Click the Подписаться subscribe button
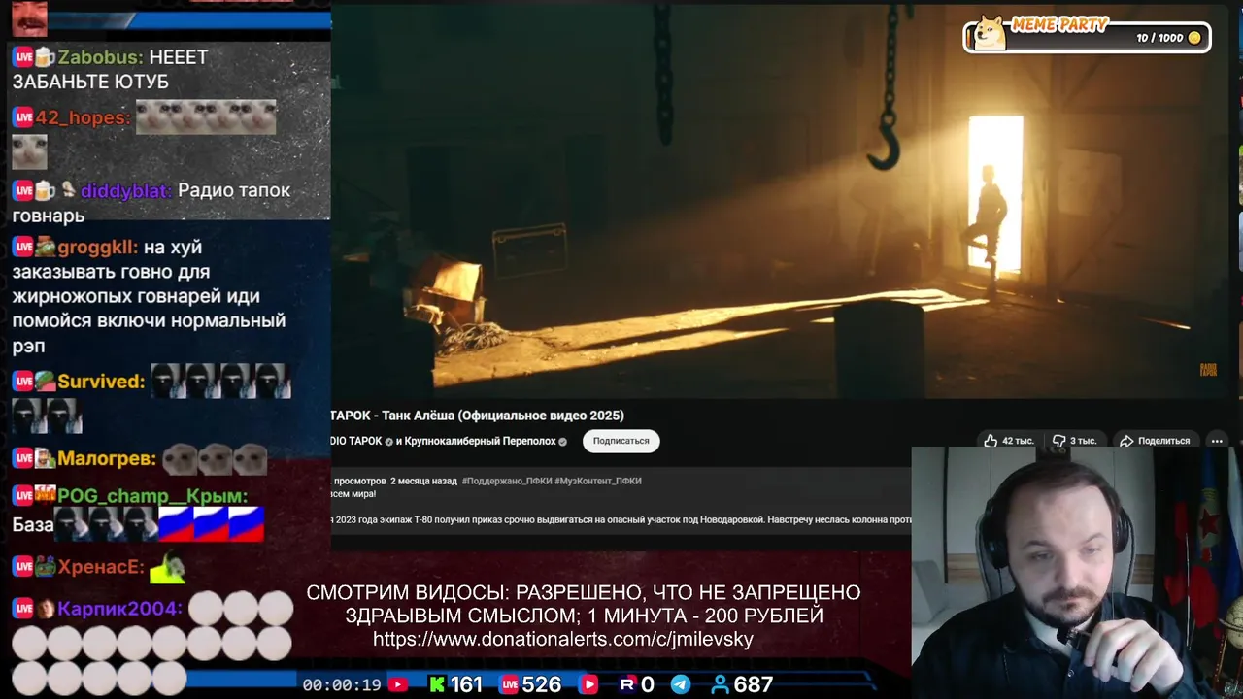 click(621, 441)
